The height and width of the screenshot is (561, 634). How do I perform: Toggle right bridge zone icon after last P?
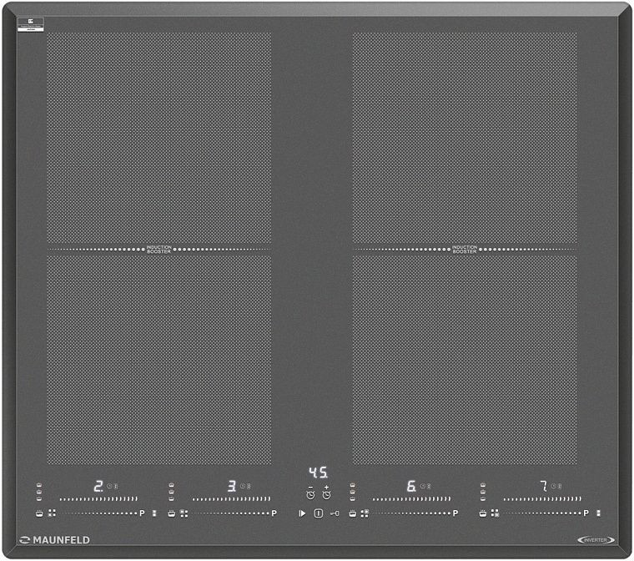(x=598, y=513)
